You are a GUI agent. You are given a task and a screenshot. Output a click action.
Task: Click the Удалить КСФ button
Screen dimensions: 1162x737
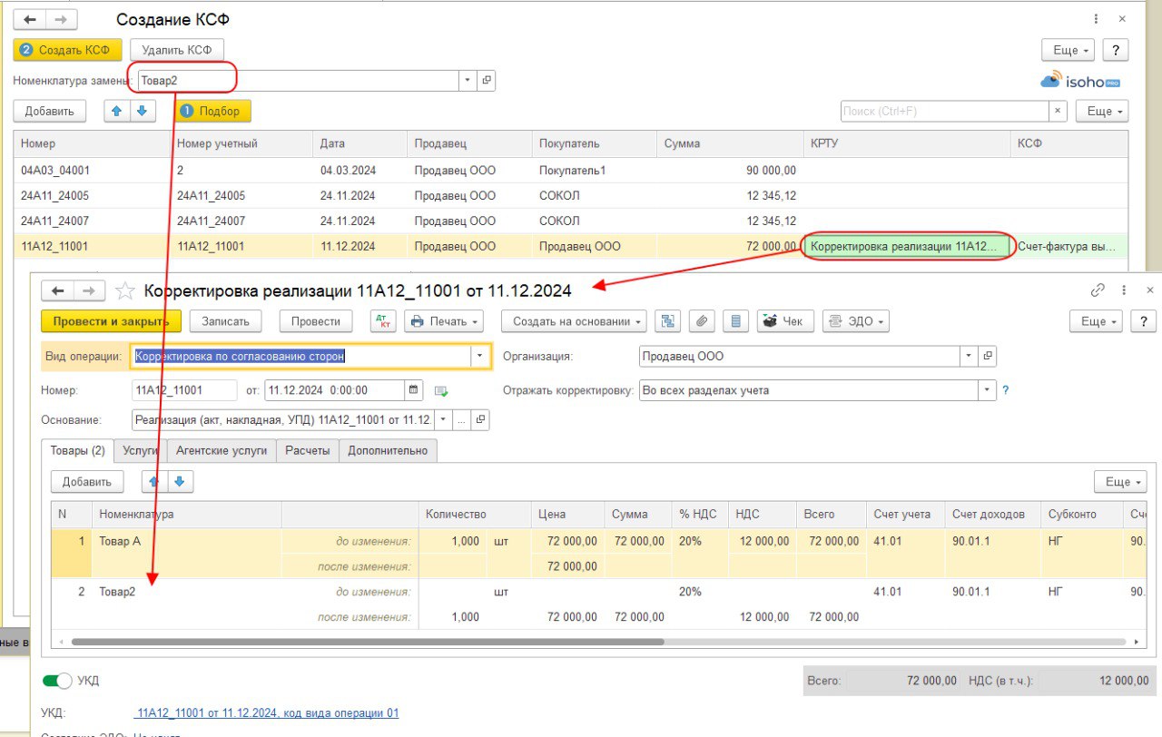(177, 50)
